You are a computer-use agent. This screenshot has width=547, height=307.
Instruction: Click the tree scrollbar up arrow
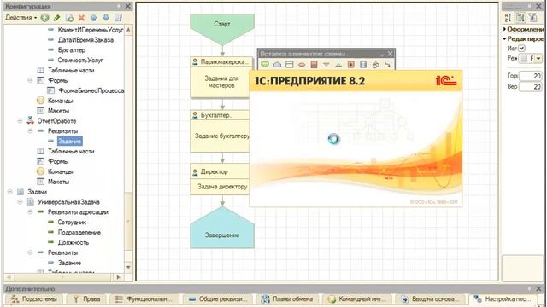(128, 30)
